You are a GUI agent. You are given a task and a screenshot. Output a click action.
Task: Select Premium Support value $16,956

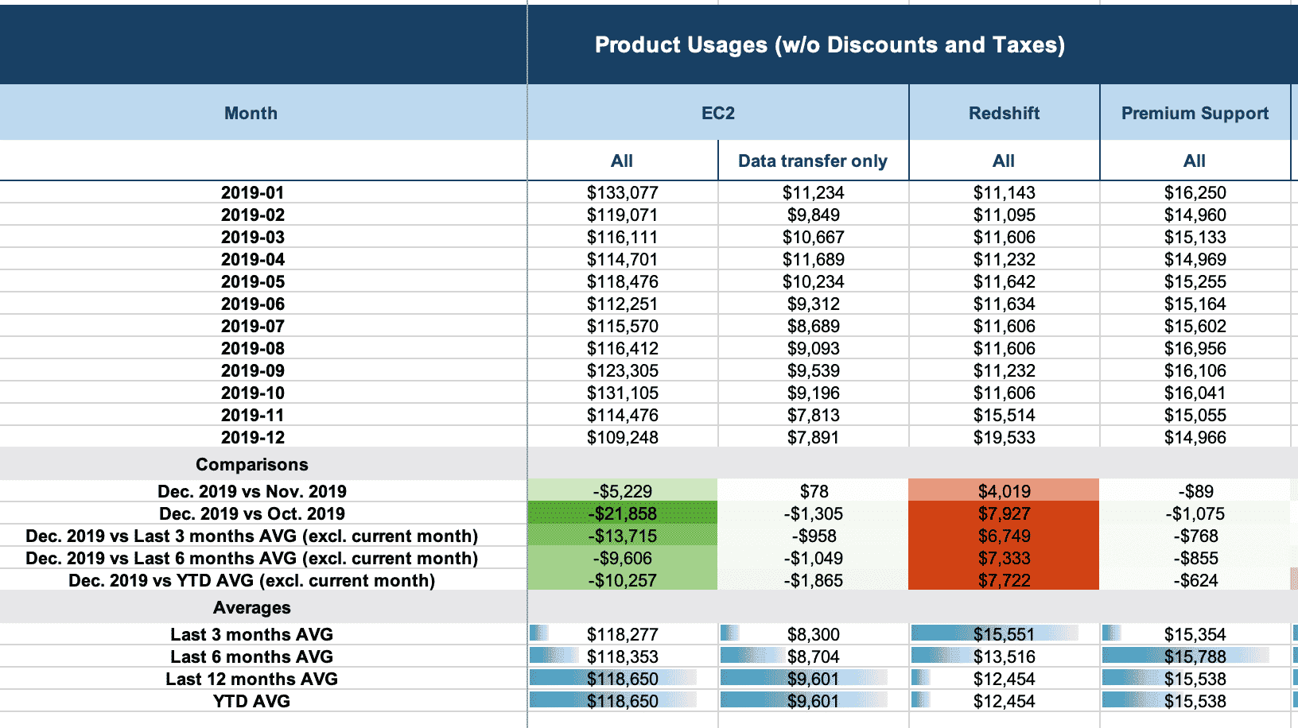(x=1195, y=348)
